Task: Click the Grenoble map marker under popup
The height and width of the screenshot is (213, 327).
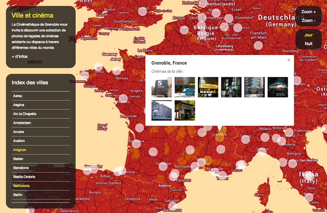Action: [x=220, y=137]
